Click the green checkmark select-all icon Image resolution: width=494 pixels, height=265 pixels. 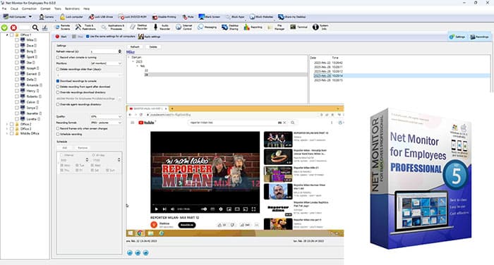[4, 27]
